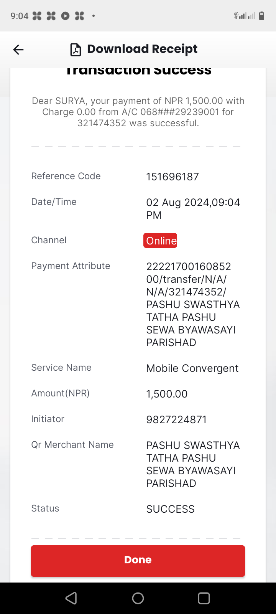Tap the SUCCESS status value
The image size is (276, 614).
[171, 509]
